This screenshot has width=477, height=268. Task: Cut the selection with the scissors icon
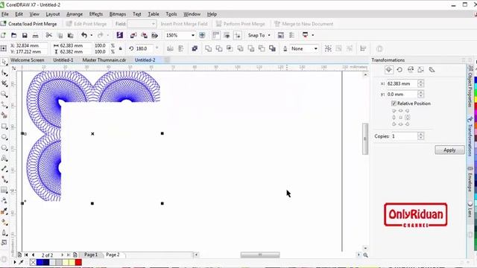tap(48, 35)
